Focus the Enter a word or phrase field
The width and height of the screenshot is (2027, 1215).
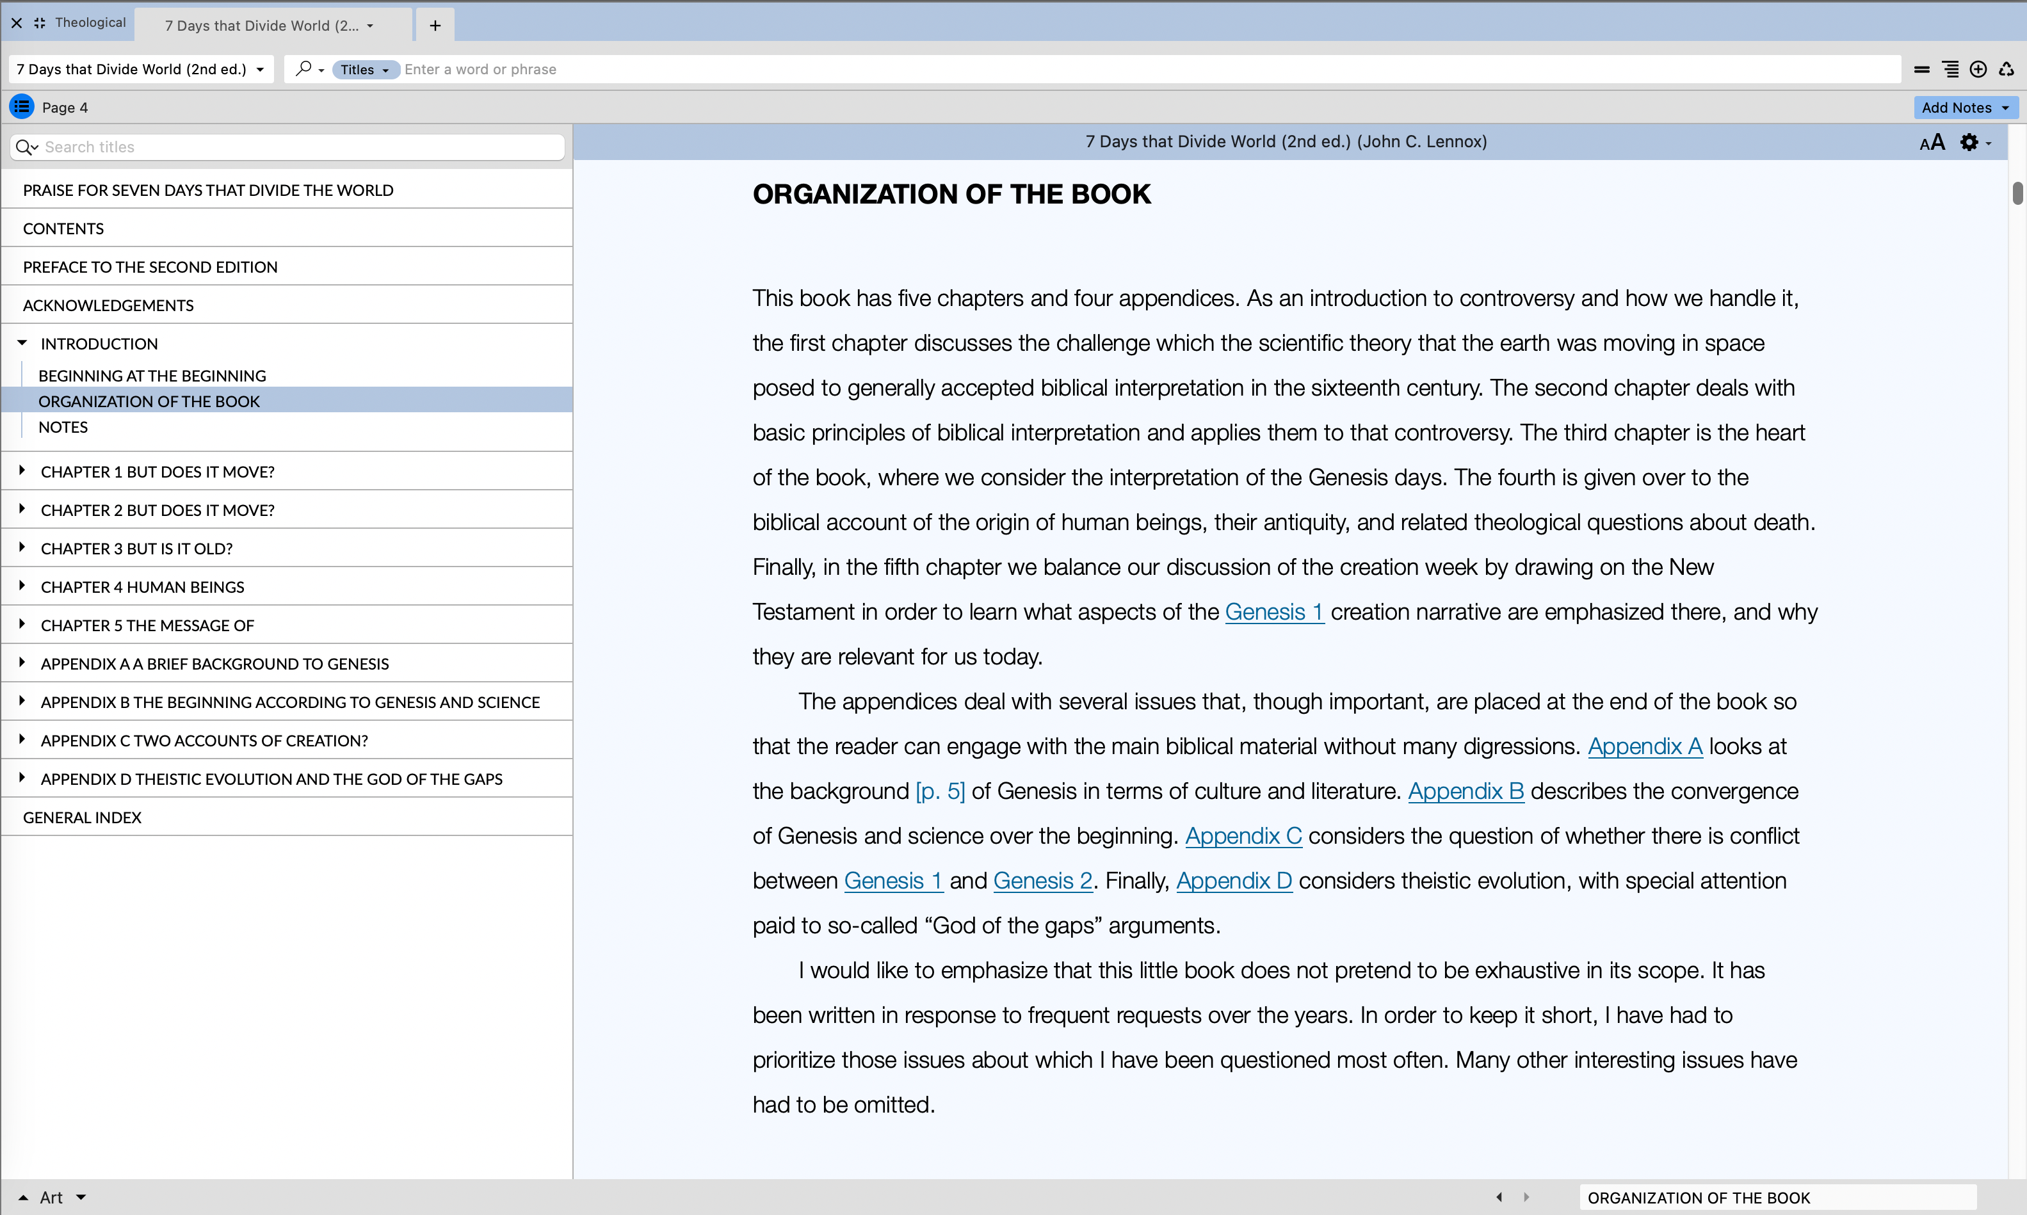coord(1146,70)
